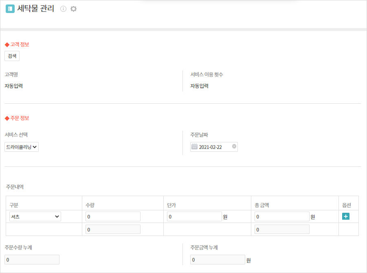Viewport: 367px width, 273px height.
Task: Expand the 셔츠 category dropdown
Action: coord(35,217)
